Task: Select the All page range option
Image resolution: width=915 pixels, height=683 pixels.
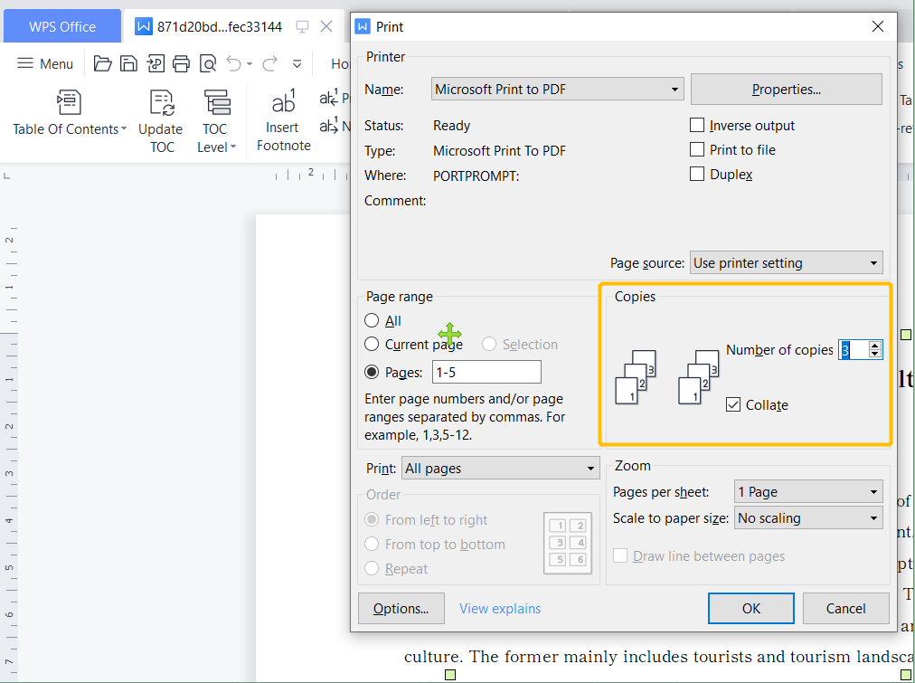Action: click(372, 320)
